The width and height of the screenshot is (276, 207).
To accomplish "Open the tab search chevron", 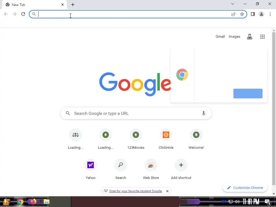I will [233, 4].
